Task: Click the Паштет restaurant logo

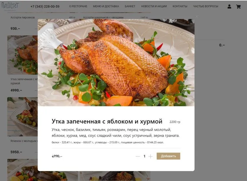Action: [x=10, y=6]
